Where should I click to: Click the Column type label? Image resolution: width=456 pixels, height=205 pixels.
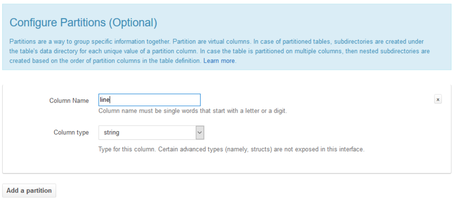(71, 132)
